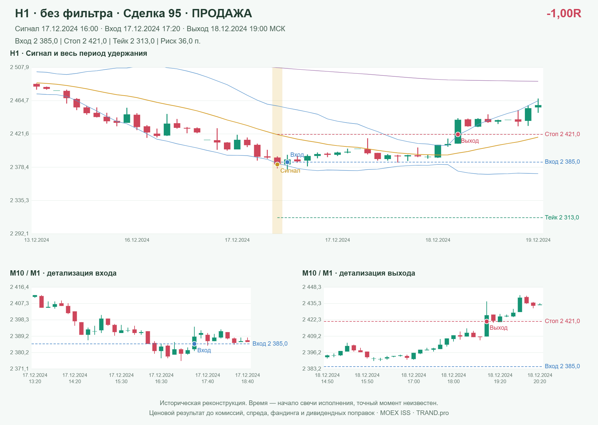The width and height of the screenshot is (598, 425).
Task: Click the "Стоп 2 421,0" label in the exit detail chart
Action: click(x=562, y=321)
